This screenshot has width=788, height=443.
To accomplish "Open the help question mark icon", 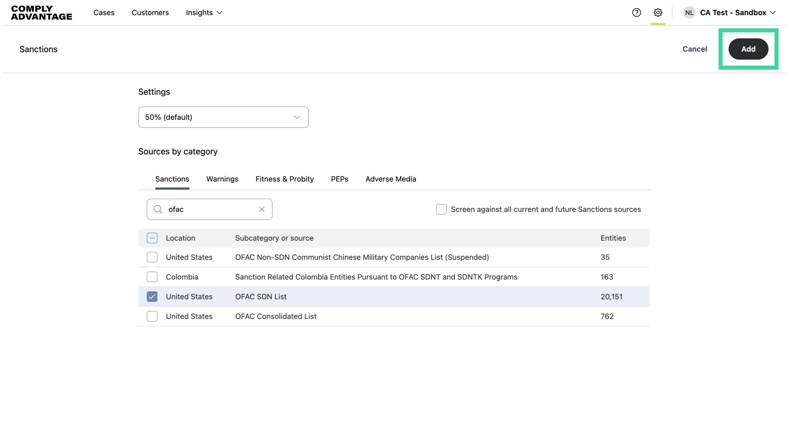I will click(637, 13).
